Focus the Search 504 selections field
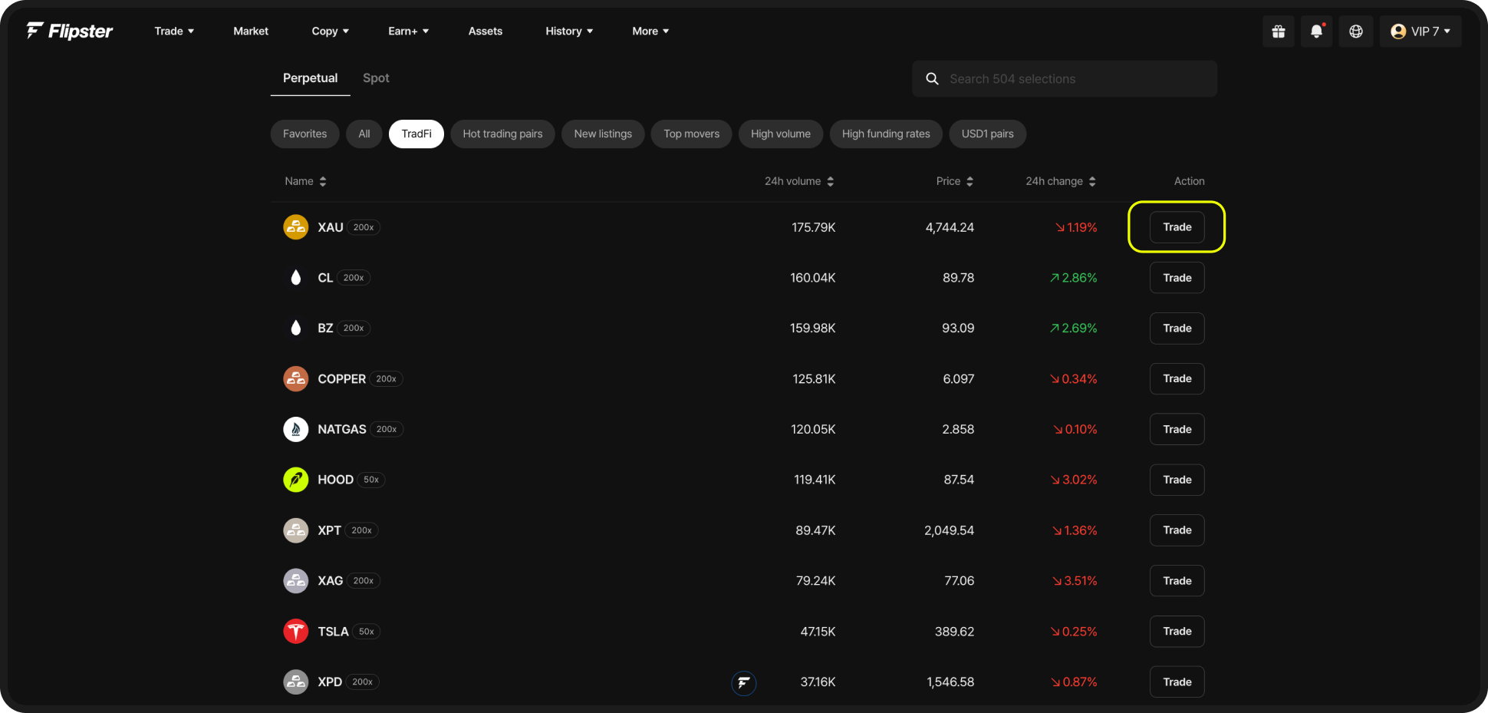 pyautogui.click(x=1065, y=79)
